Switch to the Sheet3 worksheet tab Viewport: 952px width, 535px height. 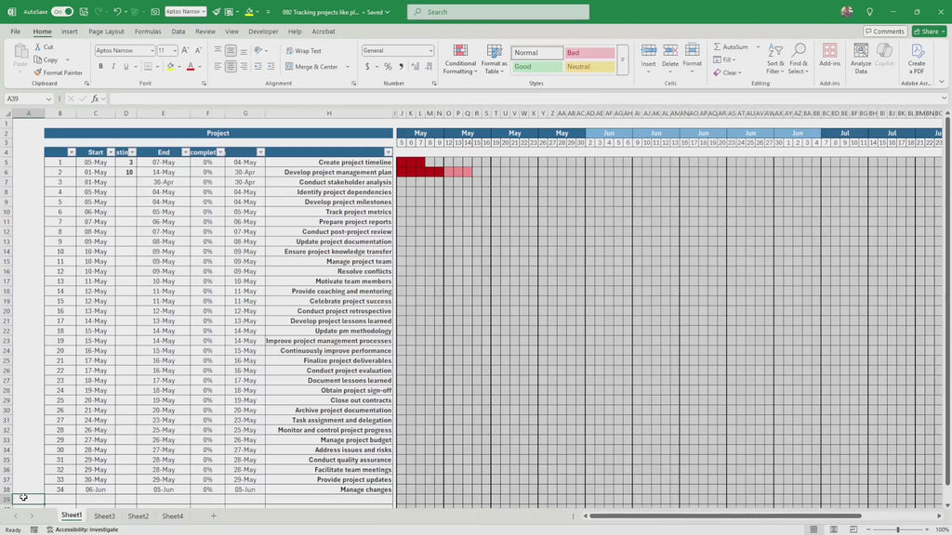click(104, 515)
